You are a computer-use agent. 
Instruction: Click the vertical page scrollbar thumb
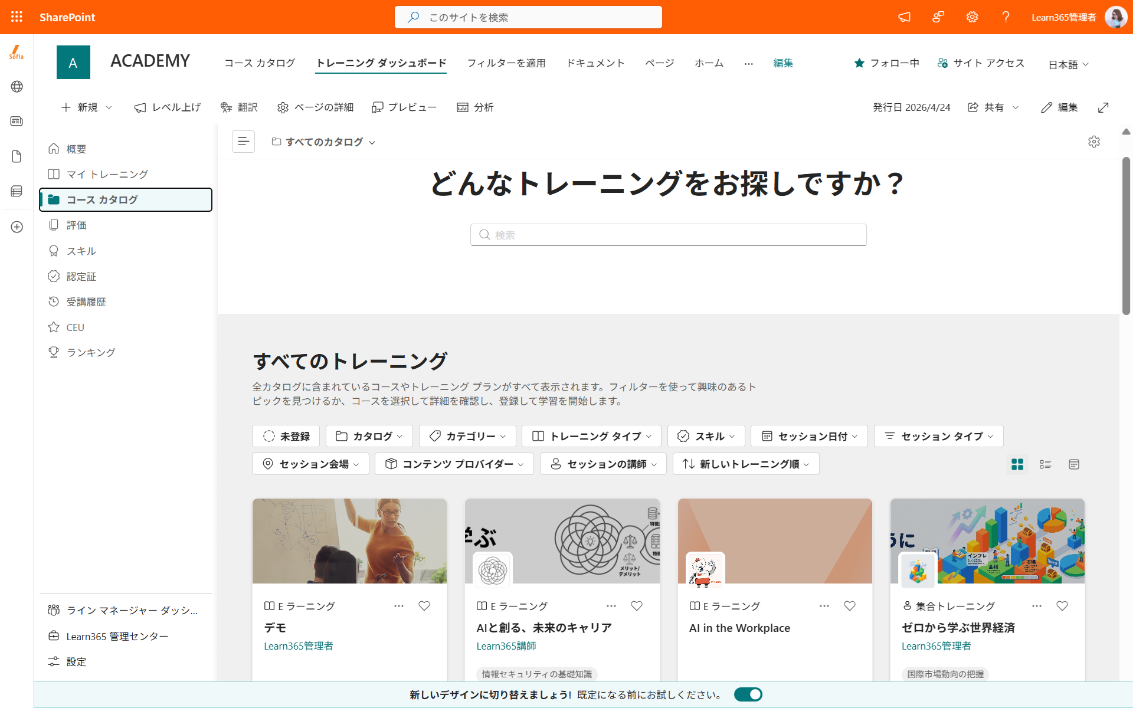(1126, 236)
